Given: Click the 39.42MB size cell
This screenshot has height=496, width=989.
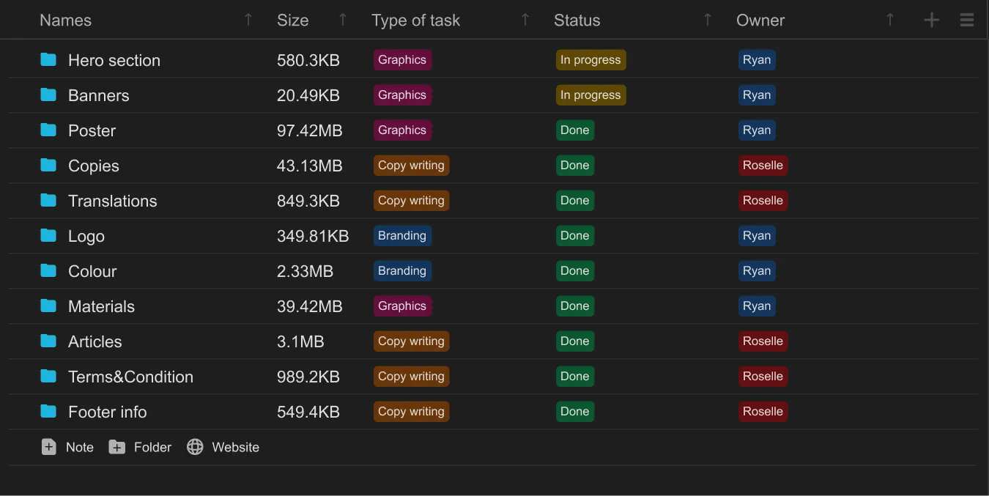Looking at the screenshot, I should [x=309, y=306].
